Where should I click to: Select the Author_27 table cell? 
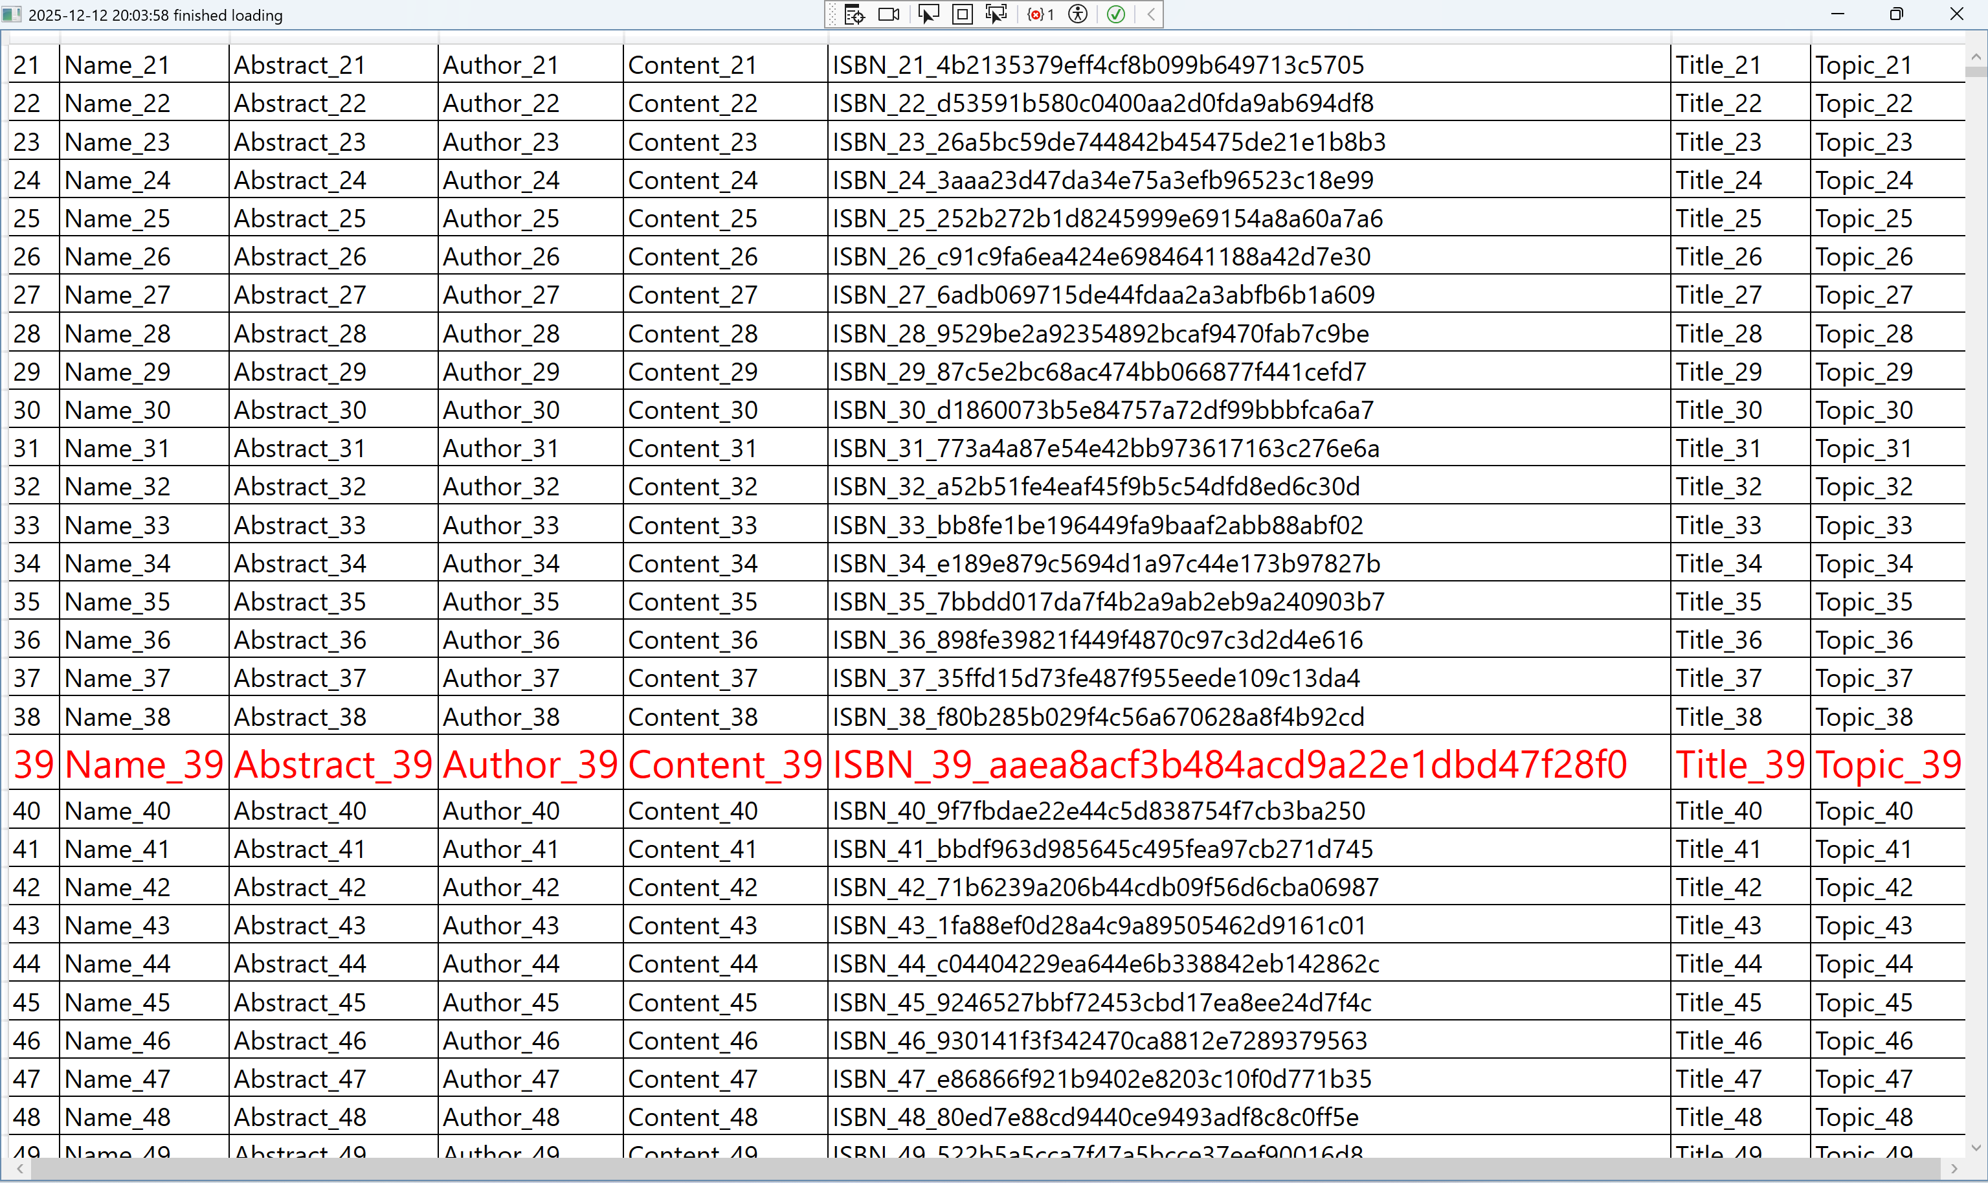tap(501, 295)
